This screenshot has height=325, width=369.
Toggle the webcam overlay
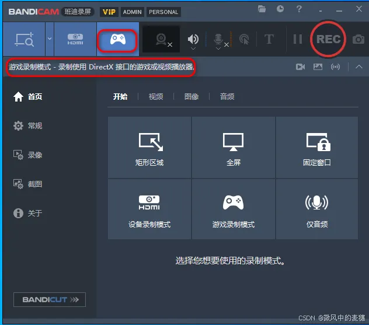click(x=161, y=39)
